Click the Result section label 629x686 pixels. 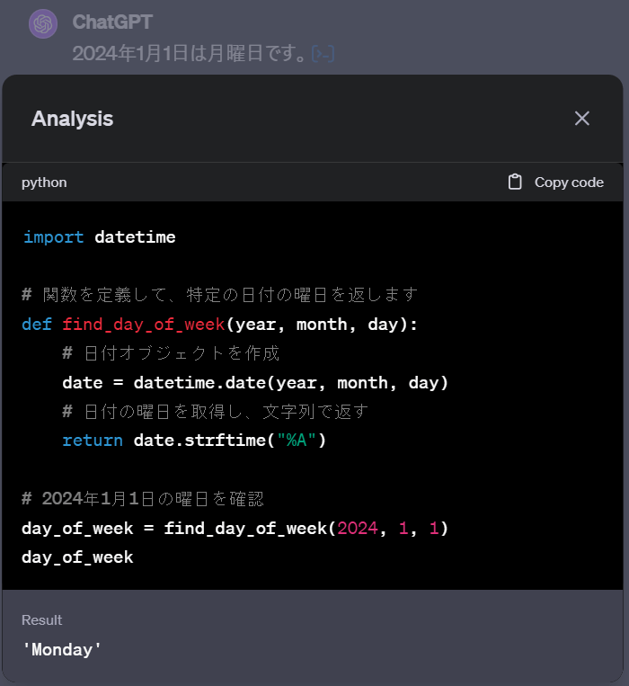[42, 619]
